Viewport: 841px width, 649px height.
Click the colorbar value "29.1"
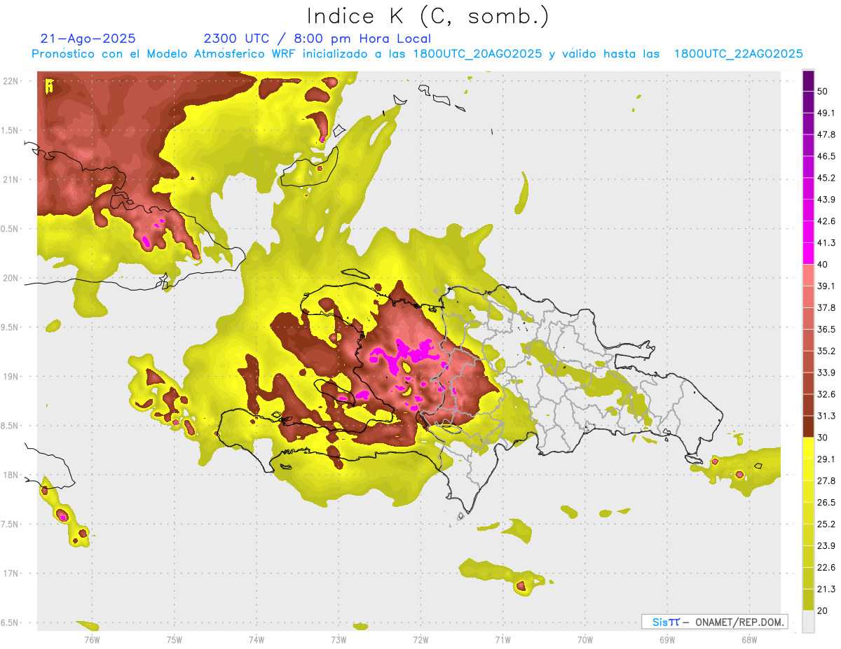(x=826, y=459)
